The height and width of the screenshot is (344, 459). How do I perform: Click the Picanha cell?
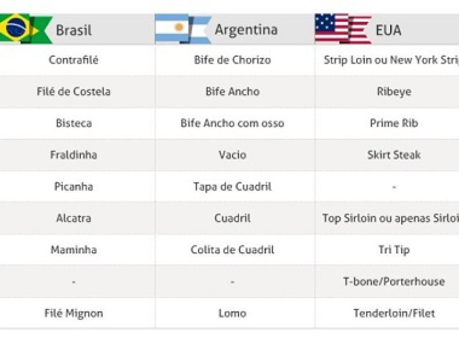[73, 186]
